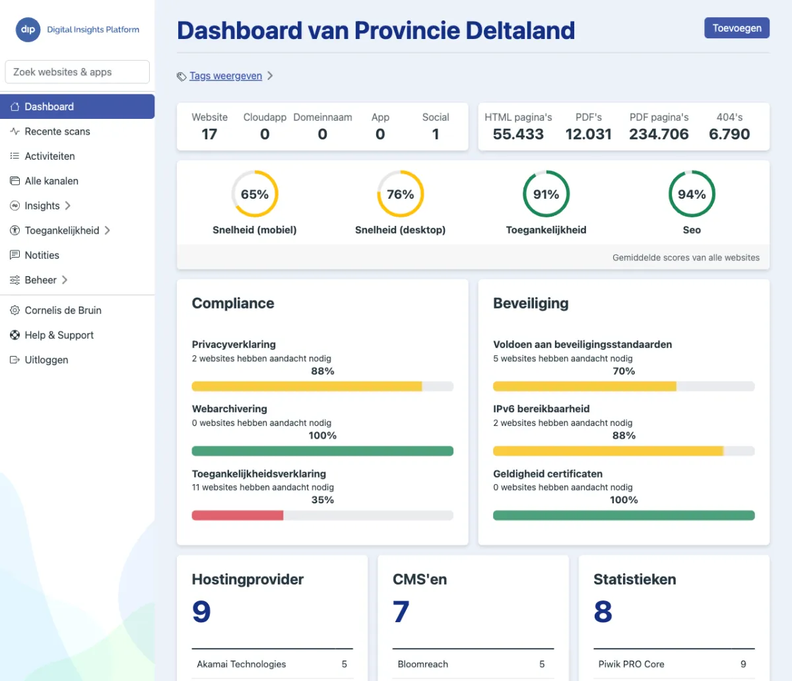
Task: Click the Cloudapp count 0
Action: [x=265, y=134]
